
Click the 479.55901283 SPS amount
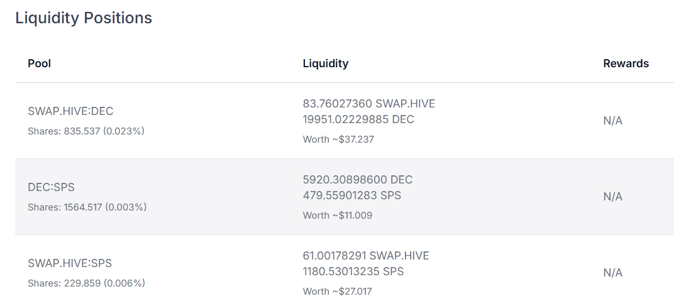coord(351,195)
